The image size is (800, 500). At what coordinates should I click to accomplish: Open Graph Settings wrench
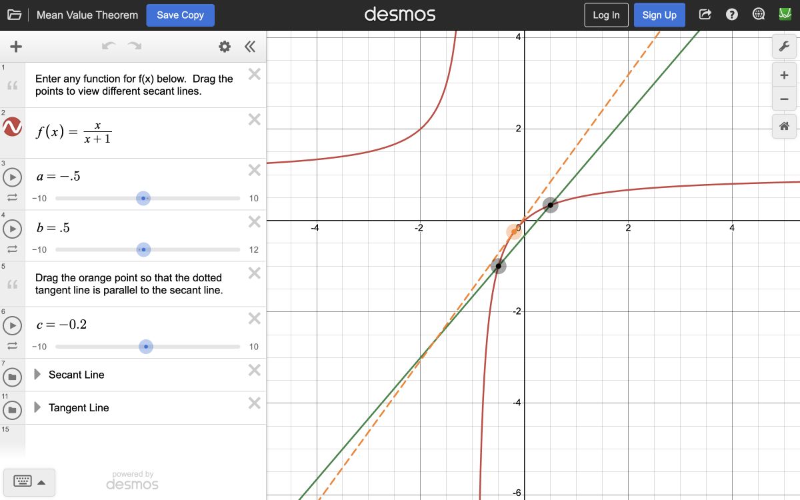pyautogui.click(x=784, y=46)
